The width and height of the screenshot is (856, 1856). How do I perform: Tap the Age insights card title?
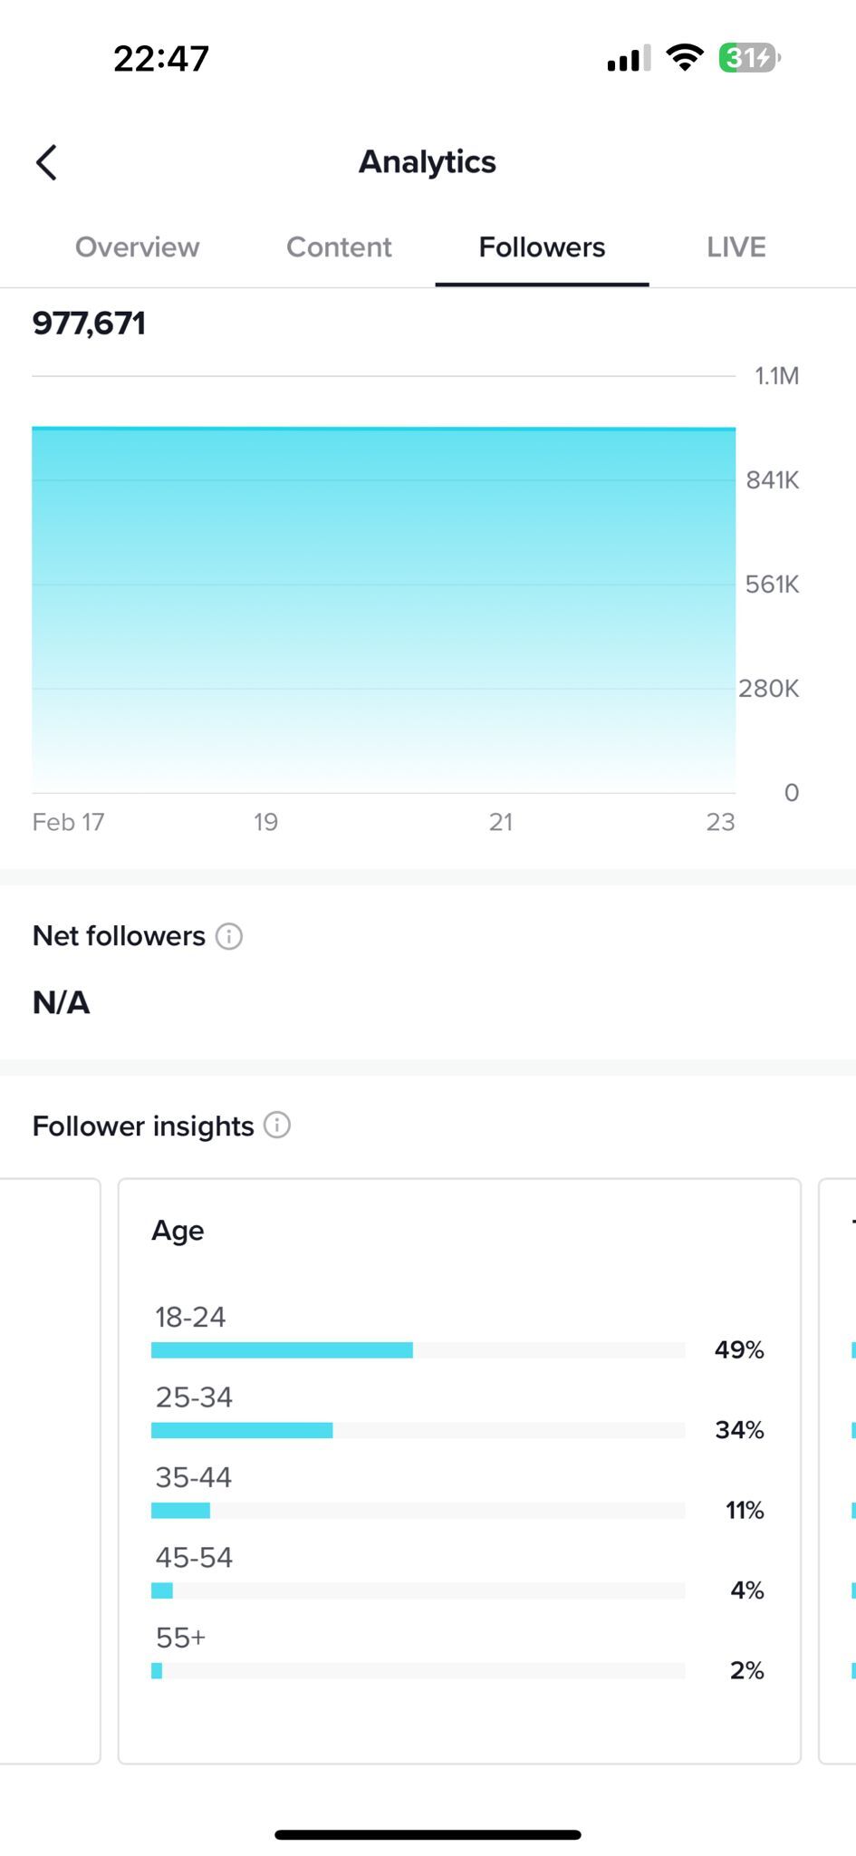click(178, 1231)
